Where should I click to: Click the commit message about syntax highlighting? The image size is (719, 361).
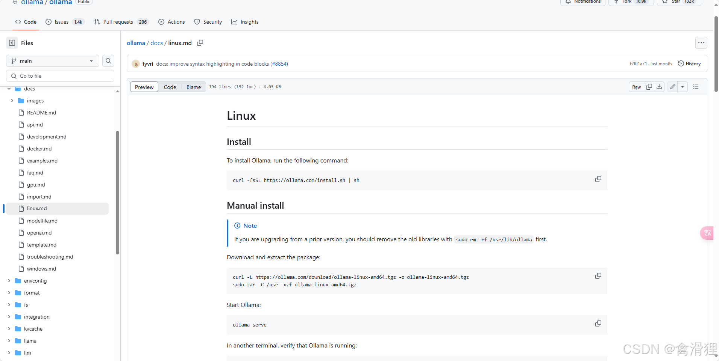pyautogui.click(x=212, y=64)
